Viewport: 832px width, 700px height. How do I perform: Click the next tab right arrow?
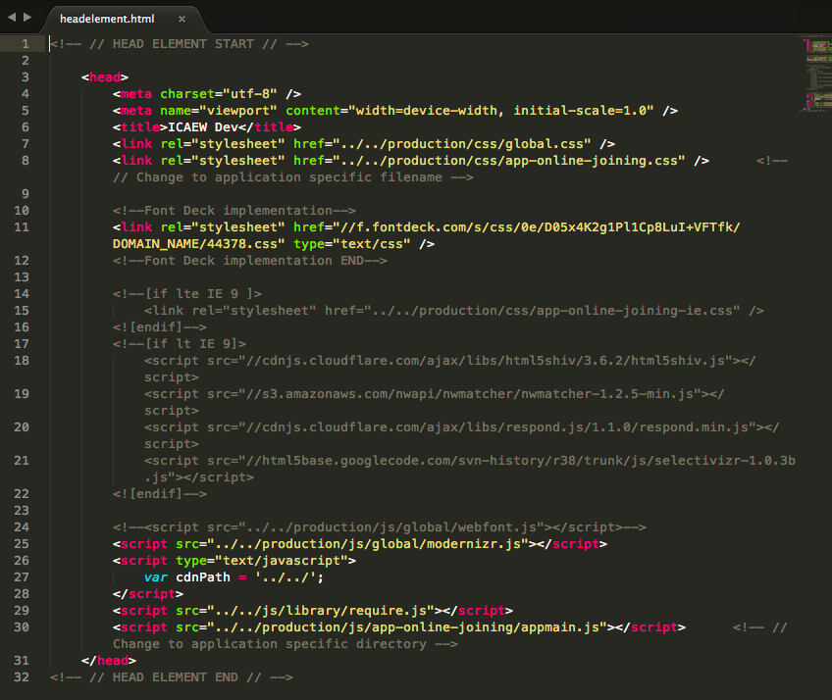tap(27, 18)
